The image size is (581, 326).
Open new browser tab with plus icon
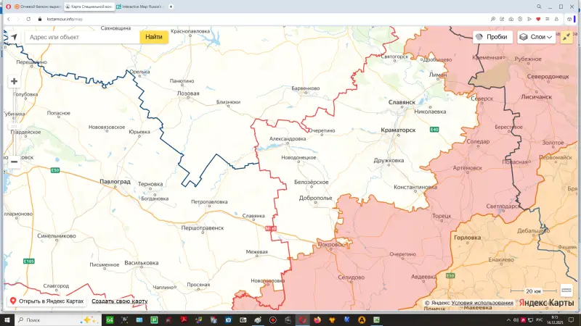(170, 7)
